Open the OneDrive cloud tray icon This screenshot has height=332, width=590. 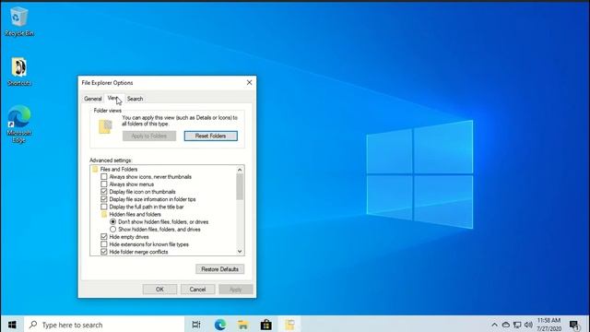[x=506, y=325]
